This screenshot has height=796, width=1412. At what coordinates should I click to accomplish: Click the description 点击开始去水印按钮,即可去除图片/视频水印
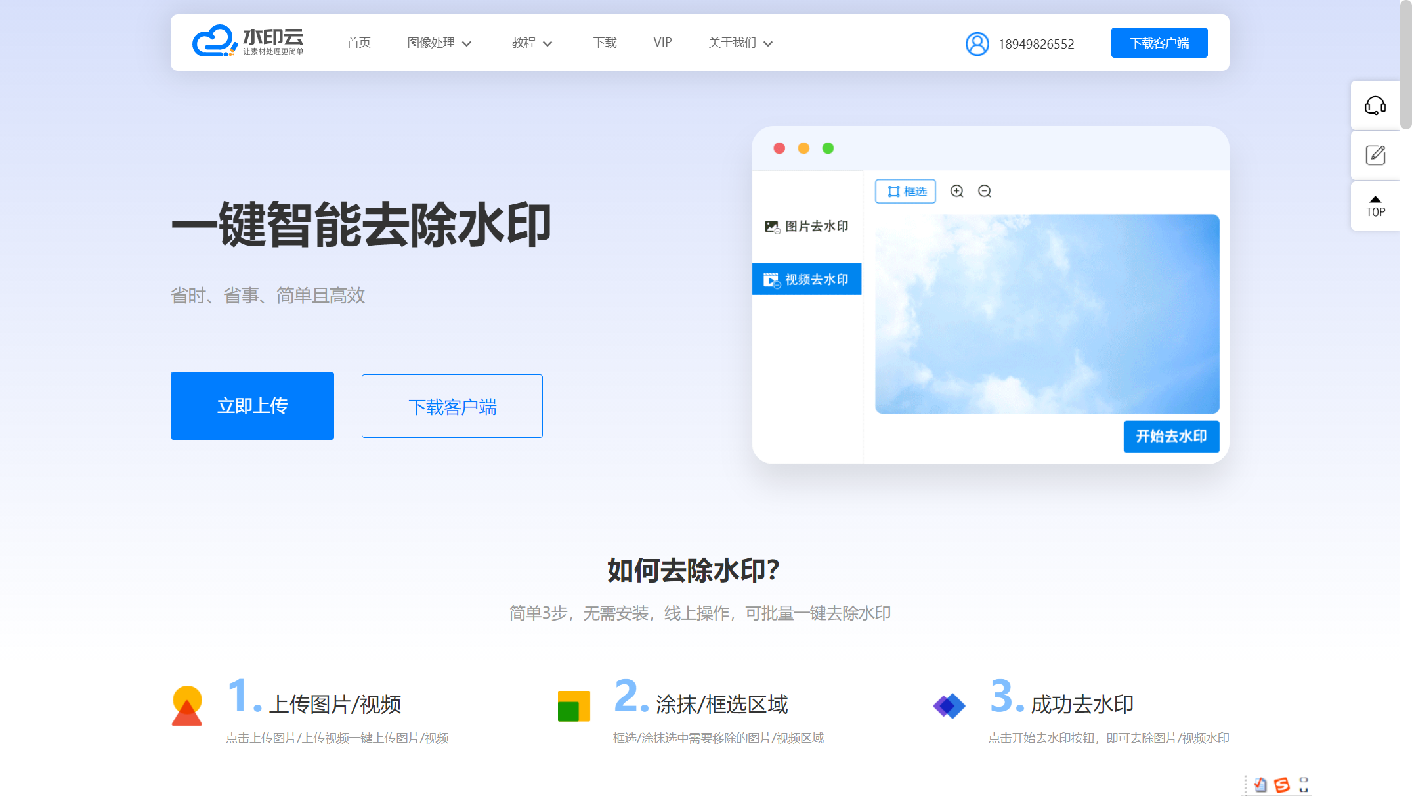click(x=1109, y=738)
